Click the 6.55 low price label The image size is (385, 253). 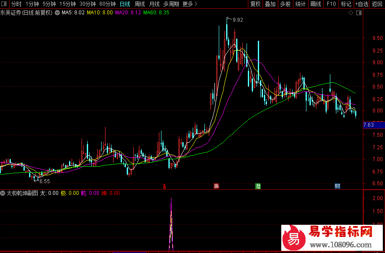[x=45, y=181]
